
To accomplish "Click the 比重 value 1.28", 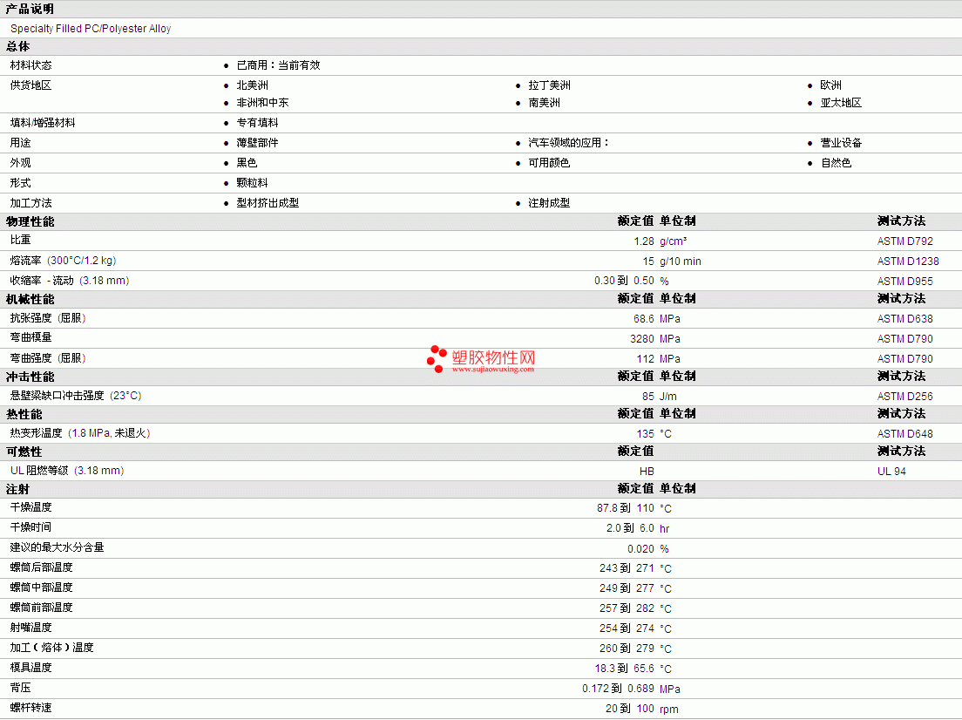I will (644, 241).
